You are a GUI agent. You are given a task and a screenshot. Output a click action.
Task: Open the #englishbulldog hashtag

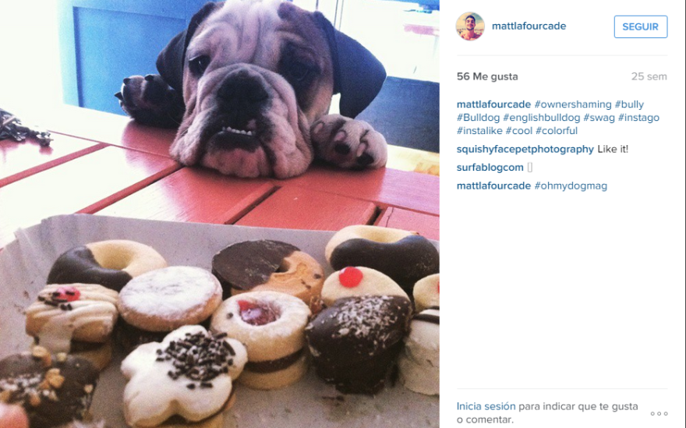click(x=541, y=118)
